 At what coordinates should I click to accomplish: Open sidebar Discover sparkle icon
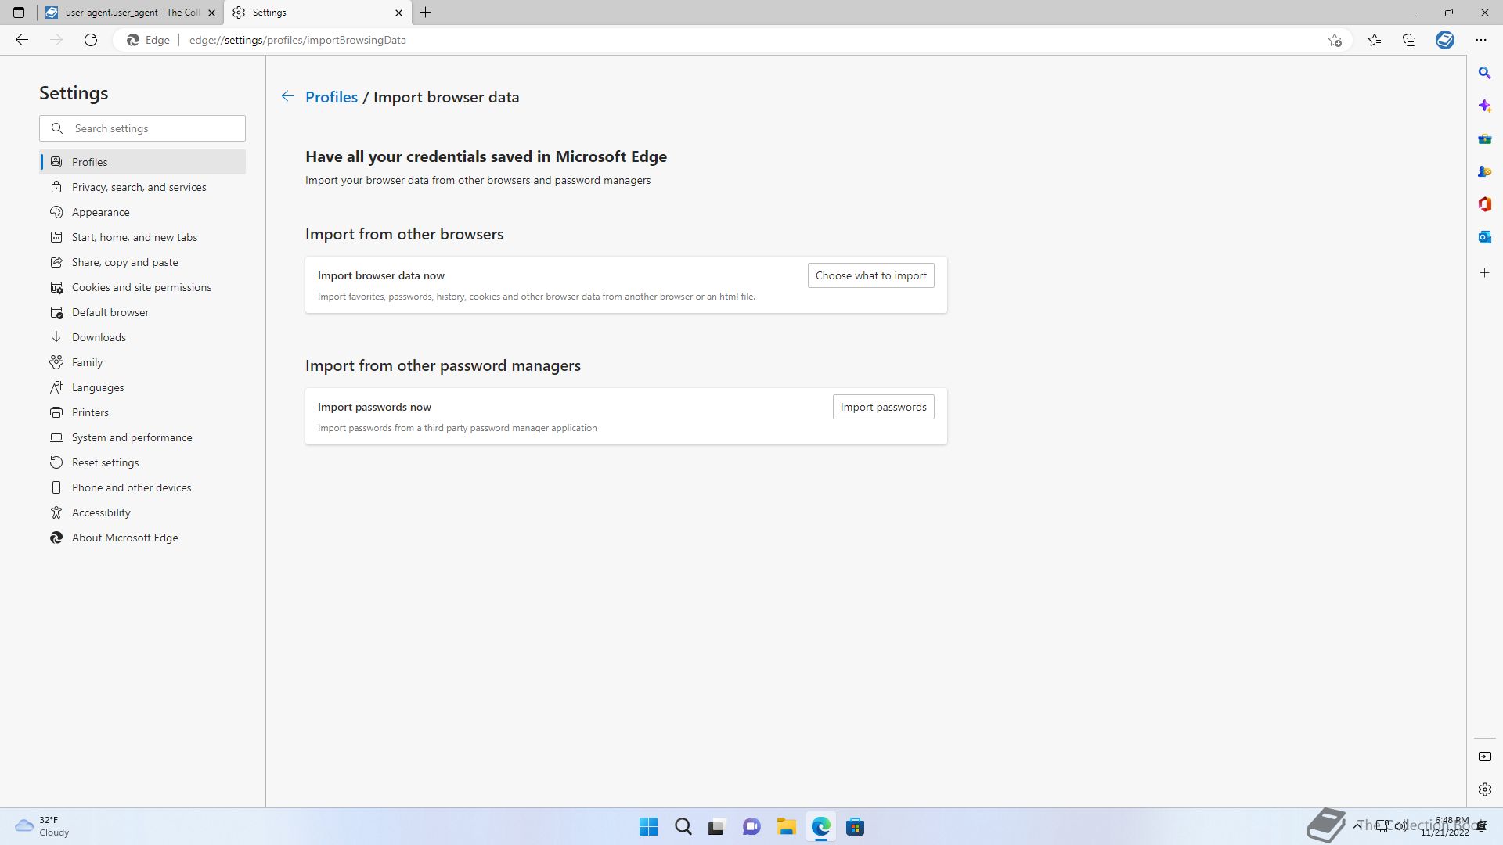pyautogui.click(x=1484, y=106)
